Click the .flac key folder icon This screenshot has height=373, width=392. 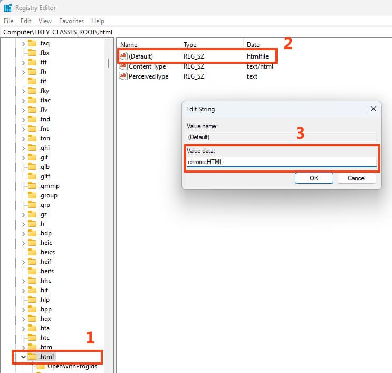pyautogui.click(x=32, y=100)
